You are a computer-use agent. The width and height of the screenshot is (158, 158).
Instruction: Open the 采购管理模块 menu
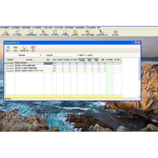tap(5, 28)
